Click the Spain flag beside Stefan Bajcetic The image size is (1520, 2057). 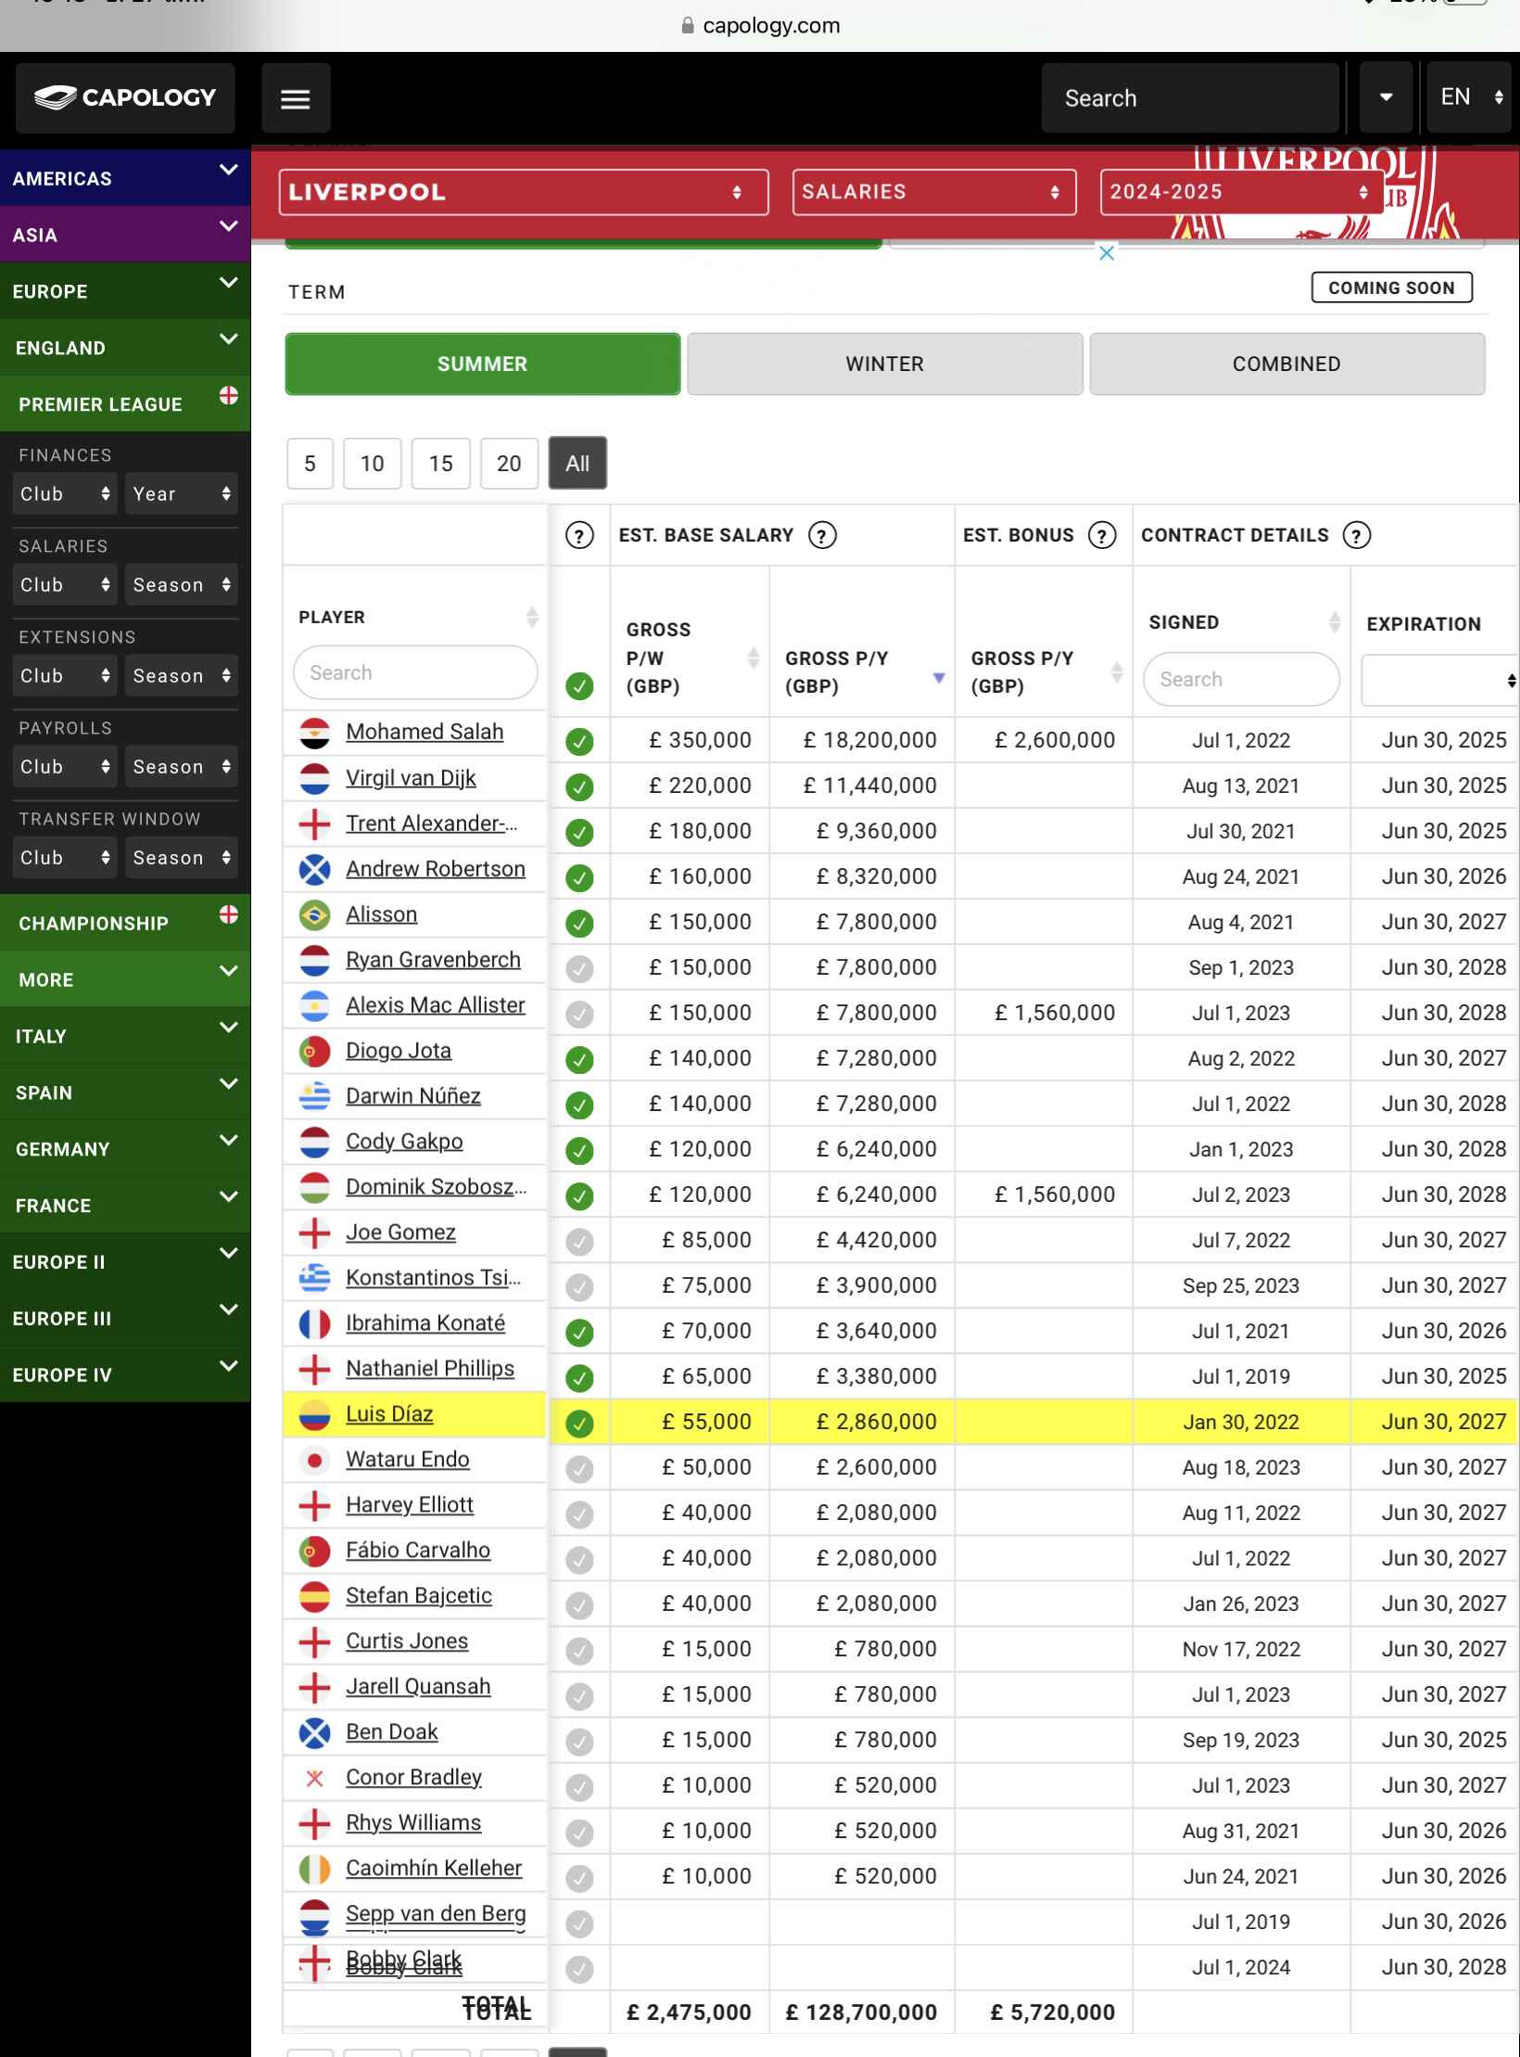315,1596
